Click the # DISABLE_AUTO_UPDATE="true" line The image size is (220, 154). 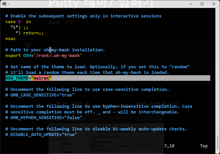pos(41,134)
